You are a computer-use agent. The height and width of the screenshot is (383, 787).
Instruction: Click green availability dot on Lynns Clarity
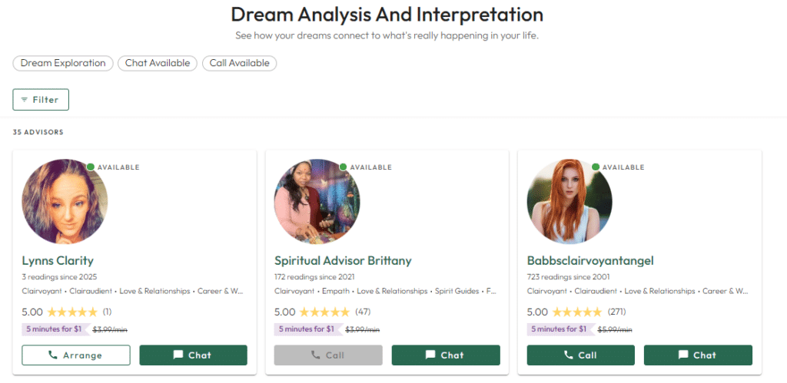(91, 167)
